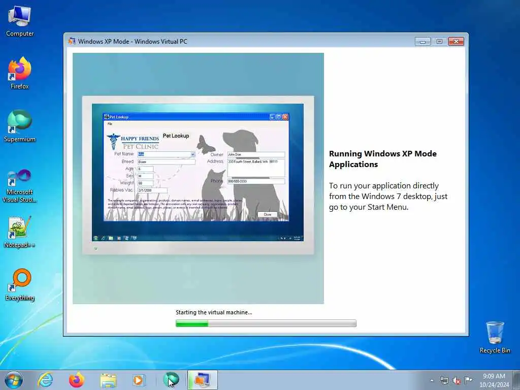Click the Pet Lookup preview image

click(x=199, y=178)
